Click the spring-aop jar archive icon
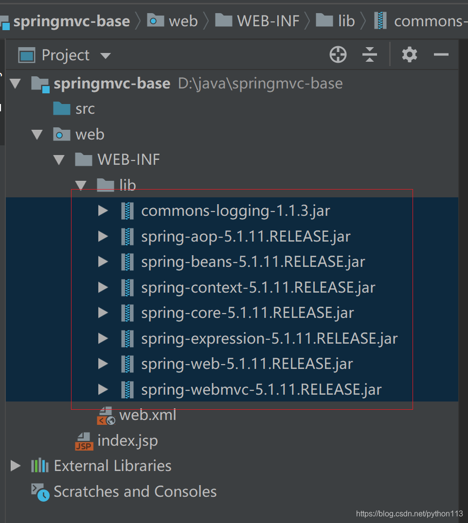Viewport: 468px width, 523px height. pos(127,237)
